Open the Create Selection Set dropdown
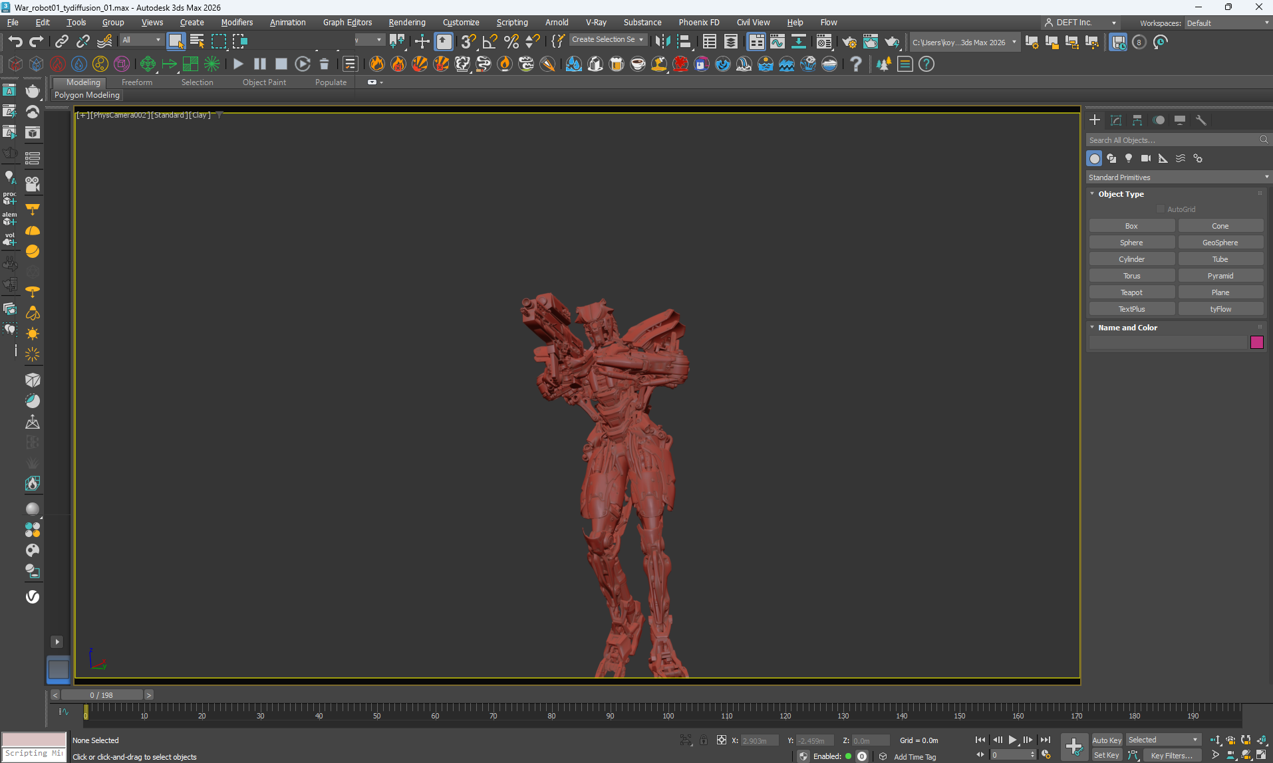The image size is (1273, 763). (607, 40)
